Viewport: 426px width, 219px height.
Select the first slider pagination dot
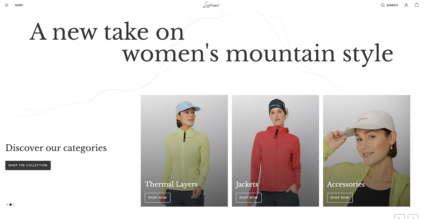7,205
